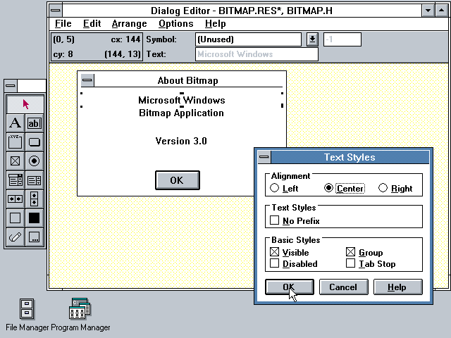The image size is (451, 338).
Task: Select the Pointer tool in toolbox
Action: [x=25, y=104]
